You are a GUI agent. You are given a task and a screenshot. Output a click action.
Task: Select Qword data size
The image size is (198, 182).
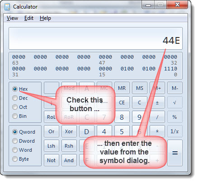[x=24, y=132]
